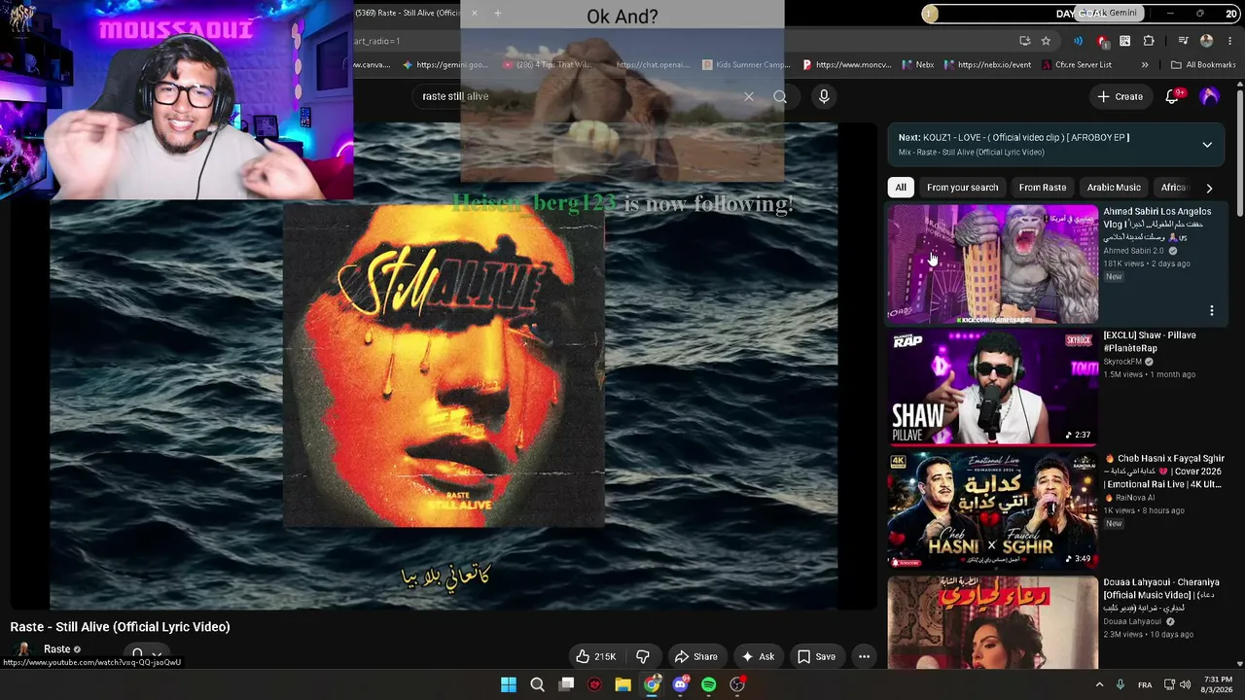Open YouTube notifications bell
The height and width of the screenshot is (700, 1245).
1172,96
